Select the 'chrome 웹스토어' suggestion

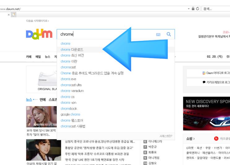tap(116, 120)
